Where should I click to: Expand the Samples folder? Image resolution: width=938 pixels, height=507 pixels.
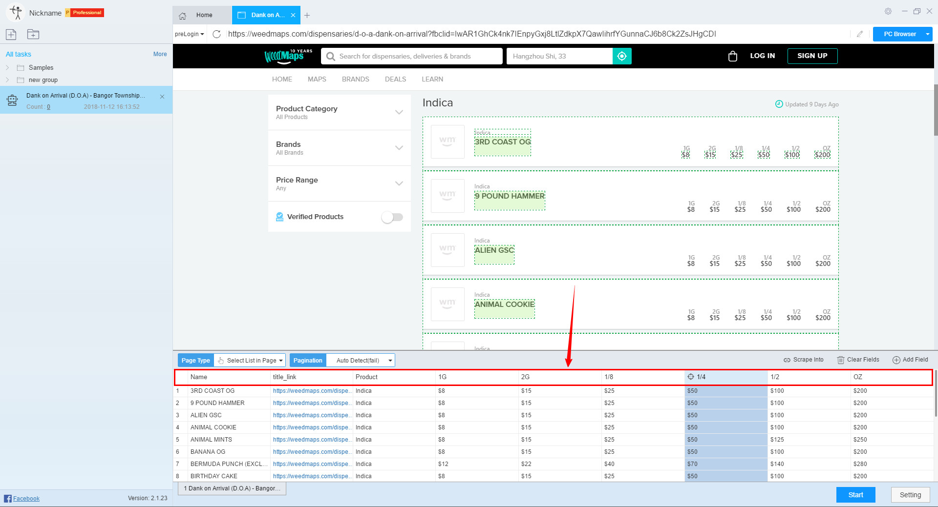tap(7, 68)
